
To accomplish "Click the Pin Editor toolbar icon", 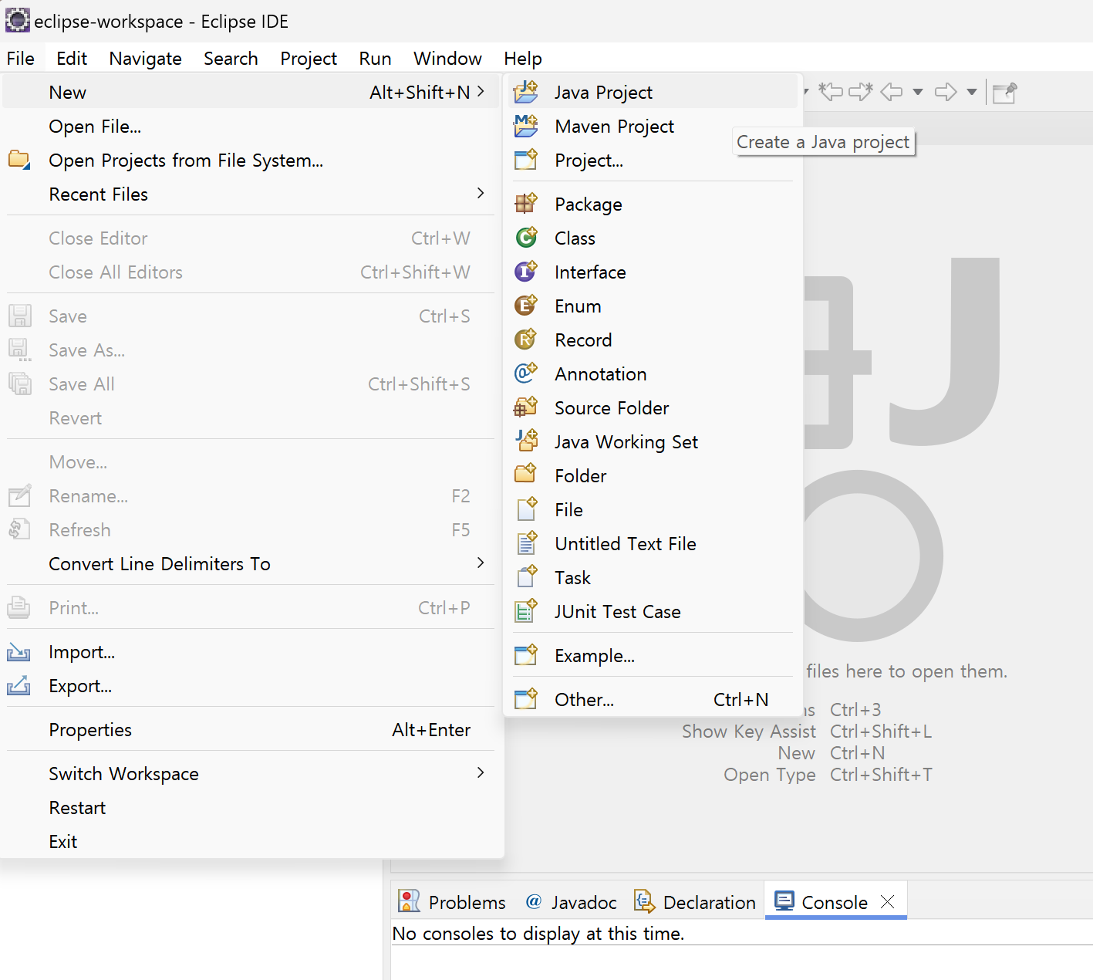I will 1004,93.
